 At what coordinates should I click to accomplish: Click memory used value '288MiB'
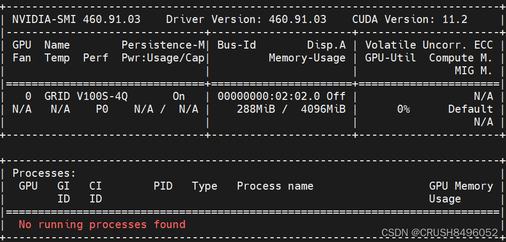[256, 109]
